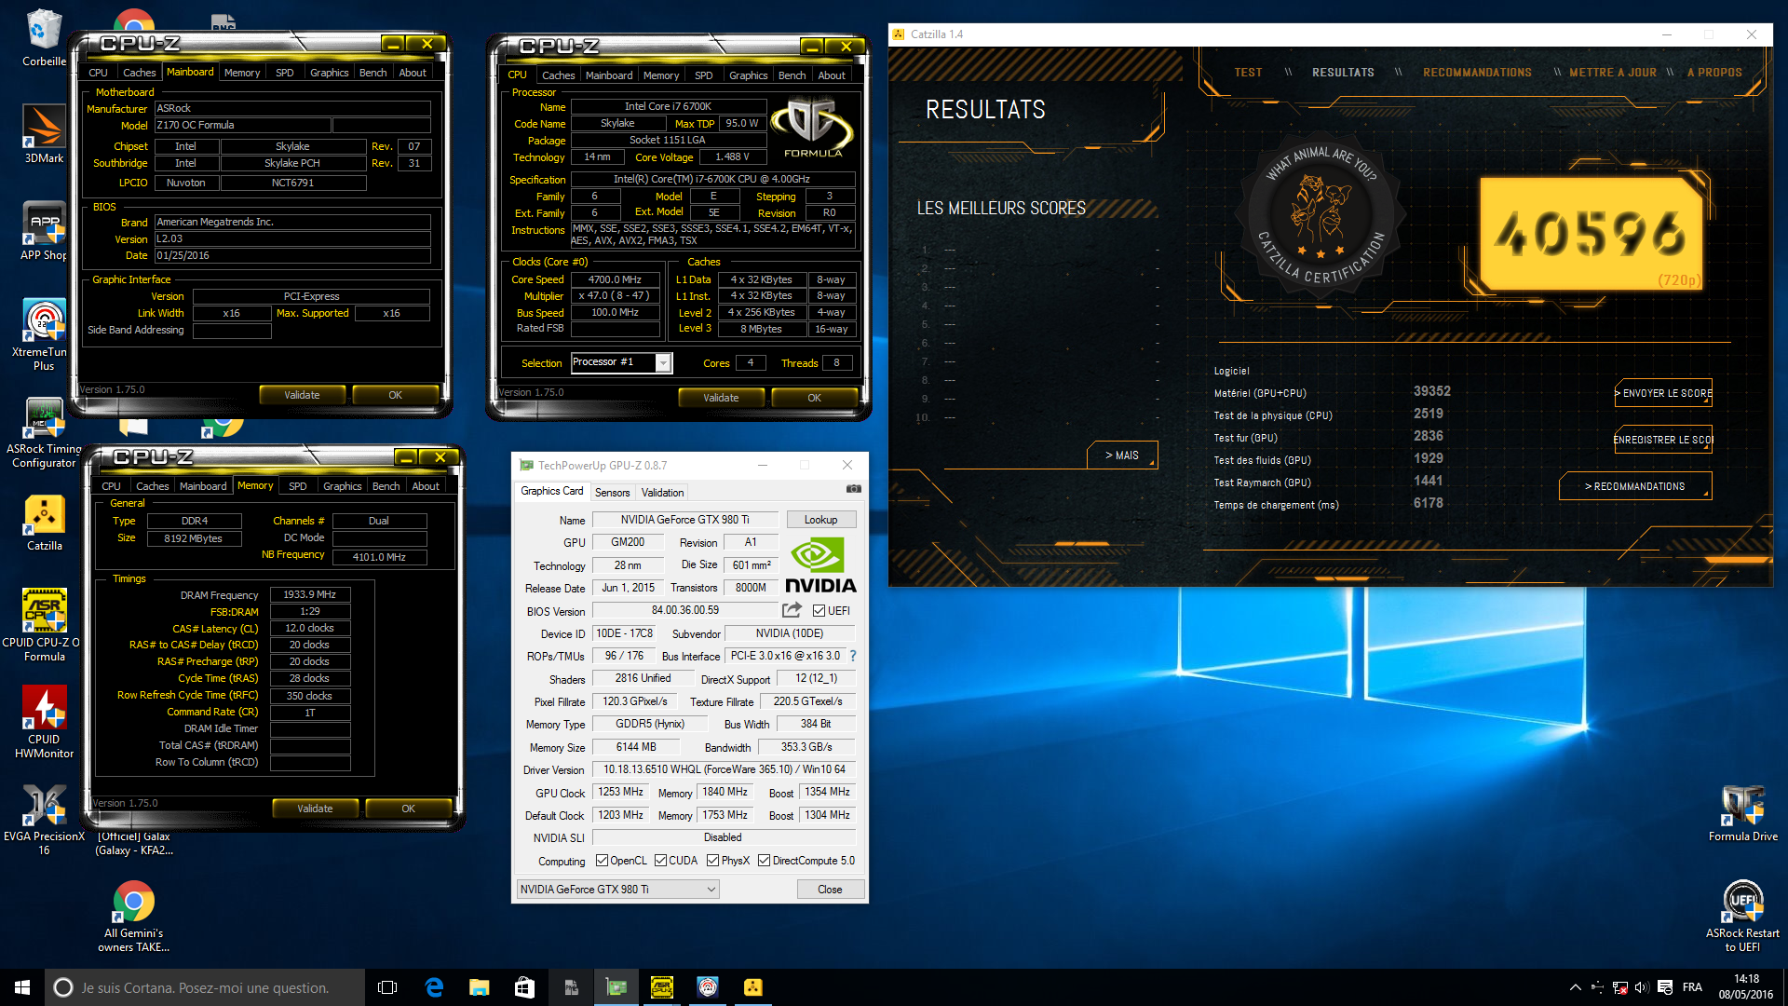Click the Cortana search box
This screenshot has height=1006, width=1788.
(x=205, y=987)
